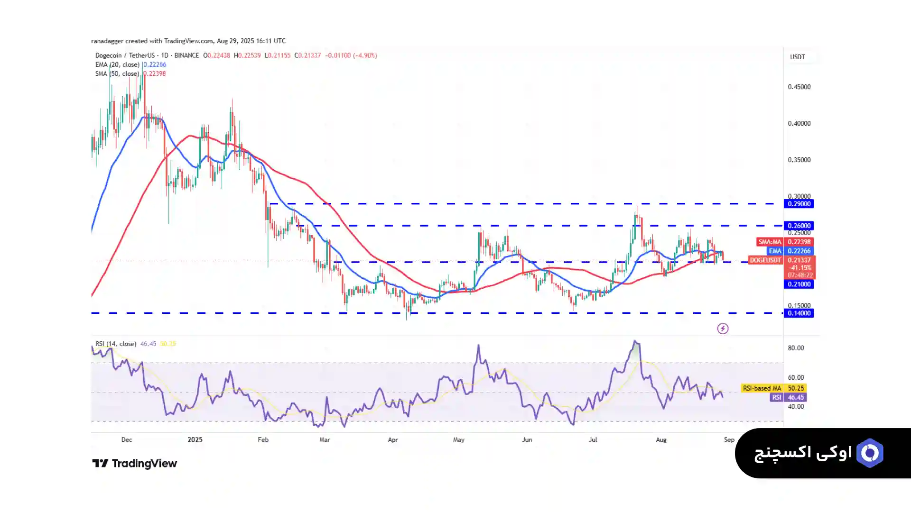This screenshot has height=512, width=911.
Task: Click the TradingView logo at bottom left
Action: coord(134,463)
